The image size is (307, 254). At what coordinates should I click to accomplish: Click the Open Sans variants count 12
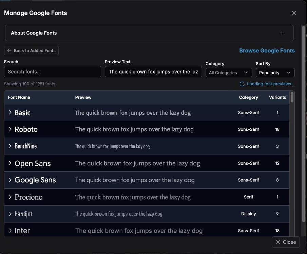click(277, 163)
